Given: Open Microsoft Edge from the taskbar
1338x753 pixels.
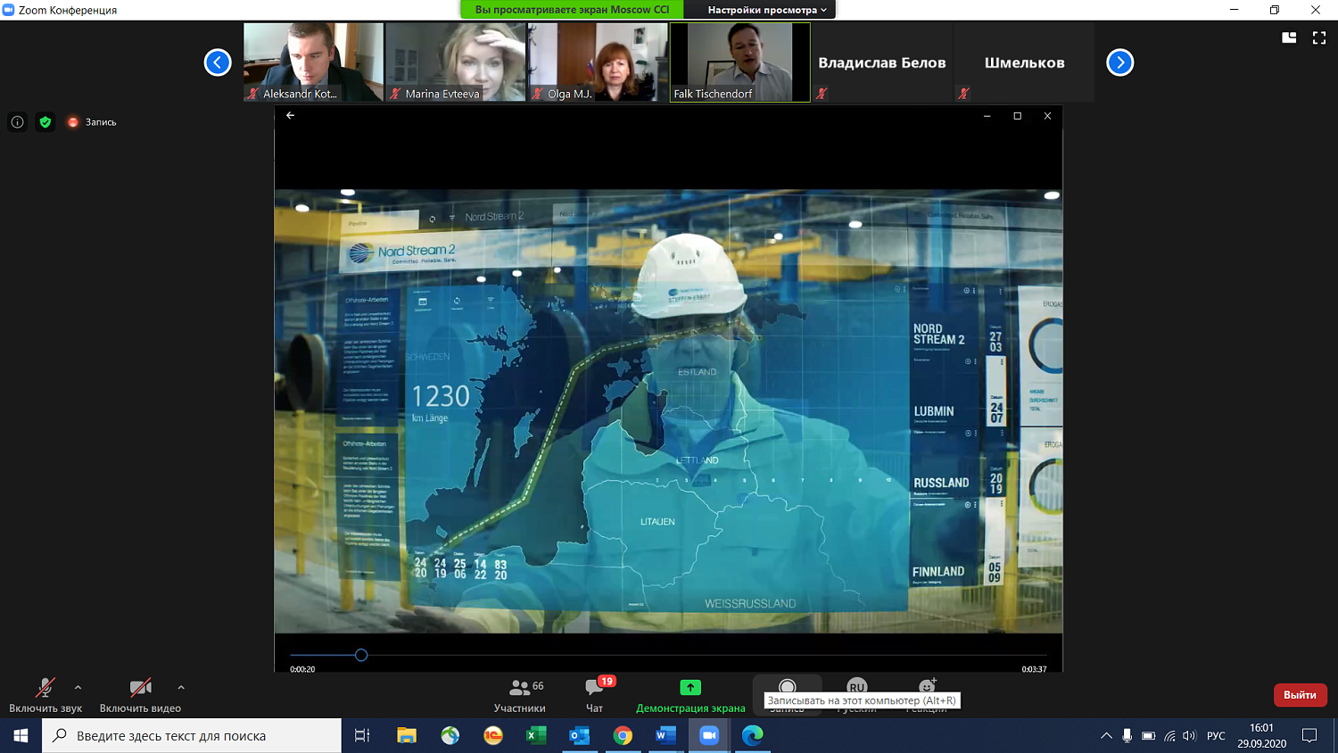Looking at the screenshot, I should point(752,735).
